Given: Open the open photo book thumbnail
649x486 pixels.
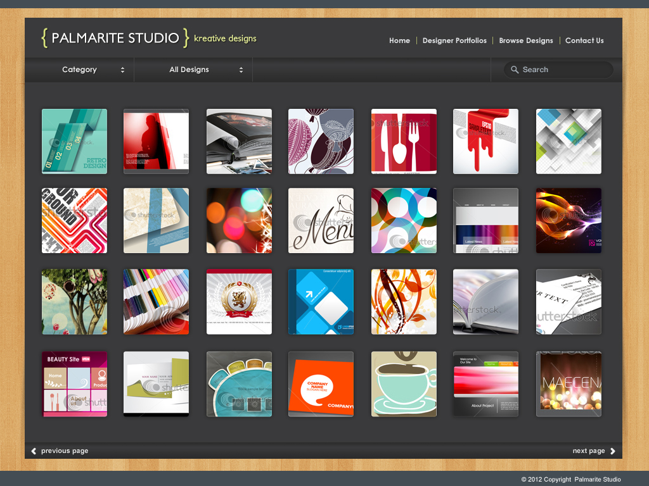Looking at the screenshot, I should 239,141.
